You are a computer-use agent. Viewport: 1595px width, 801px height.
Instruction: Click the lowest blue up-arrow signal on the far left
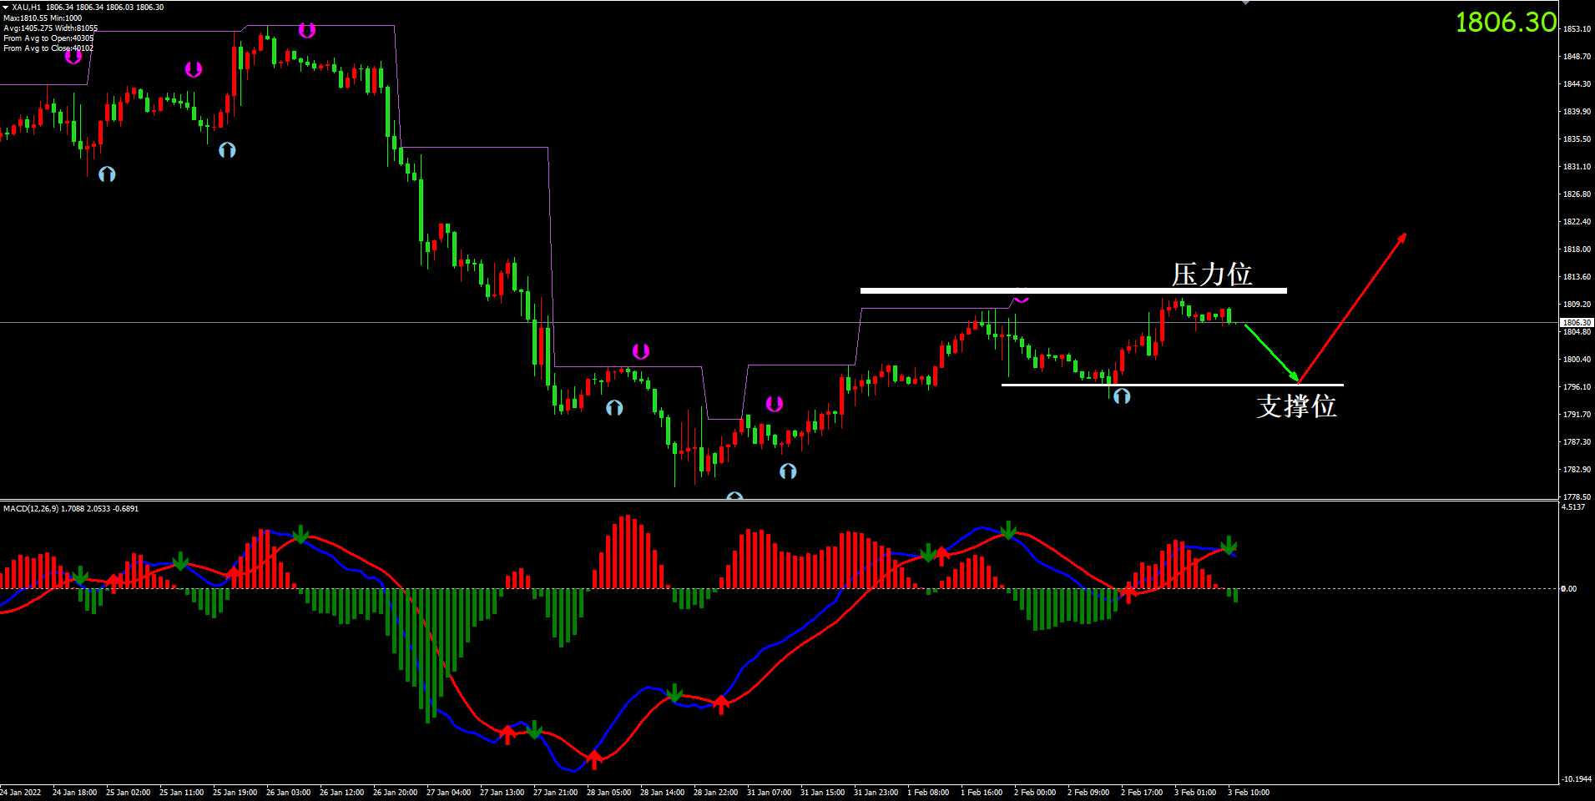coord(107,174)
